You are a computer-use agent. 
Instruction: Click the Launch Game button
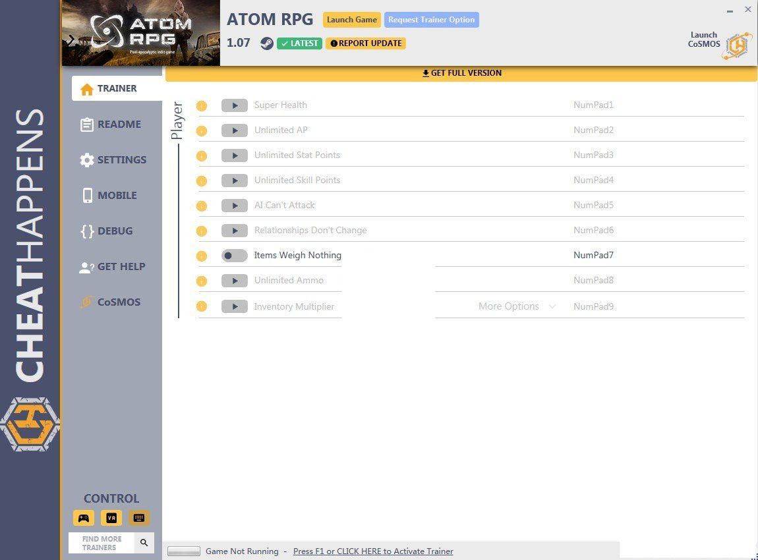[x=351, y=20]
